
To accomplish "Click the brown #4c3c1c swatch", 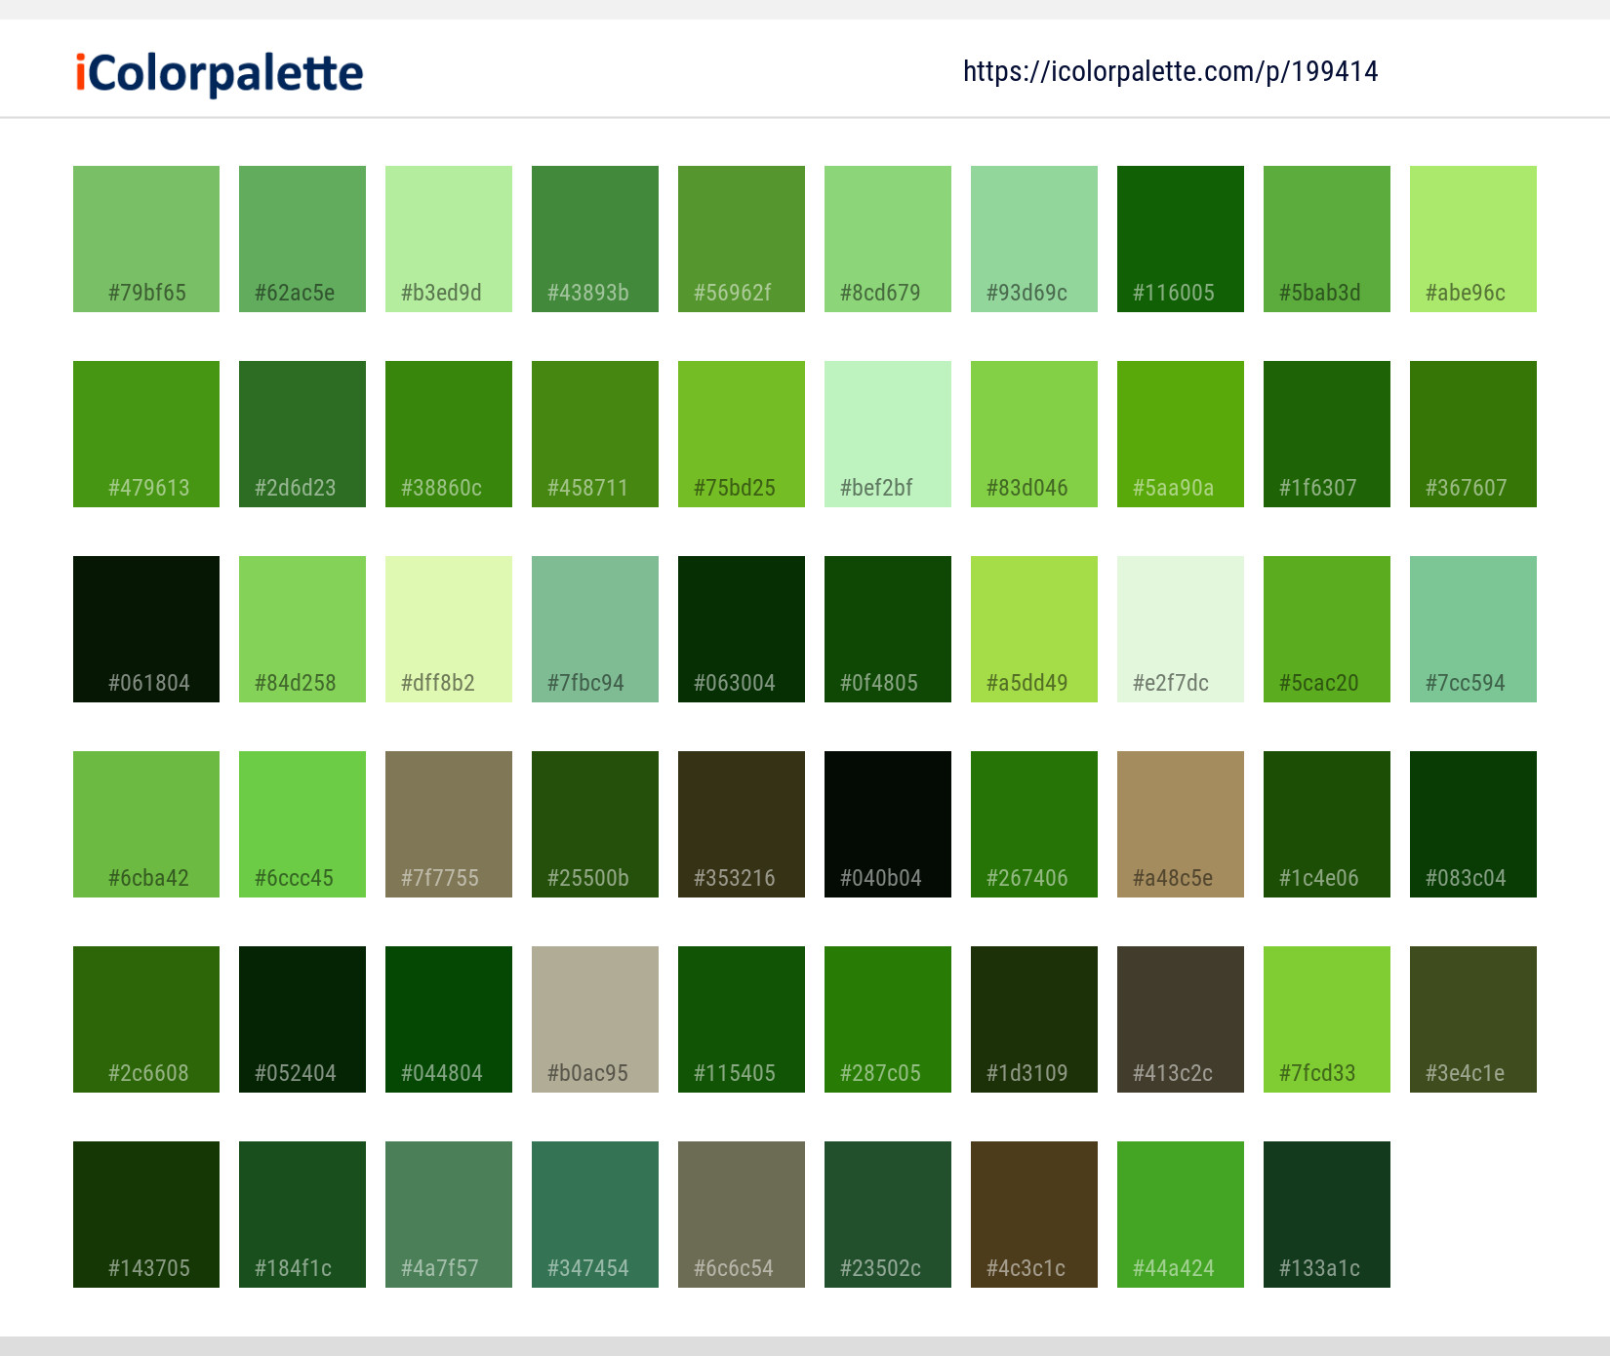I will [1034, 1215].
